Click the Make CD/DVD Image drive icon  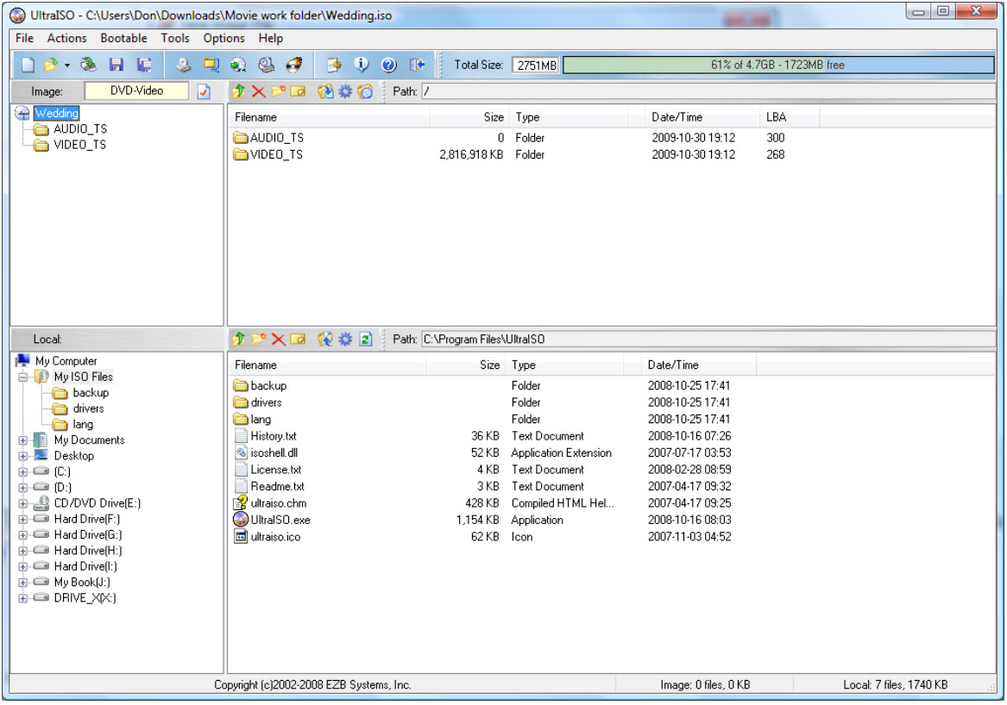click(184, 65)
